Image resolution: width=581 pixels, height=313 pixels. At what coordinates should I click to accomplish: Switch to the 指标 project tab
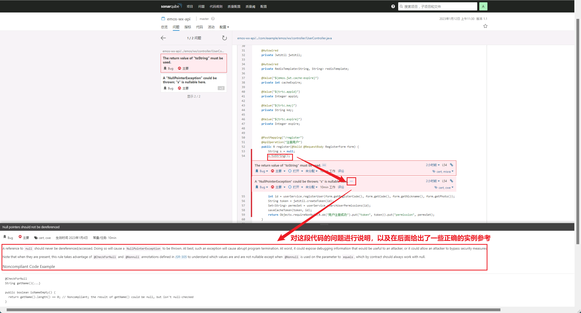(188, 27)
